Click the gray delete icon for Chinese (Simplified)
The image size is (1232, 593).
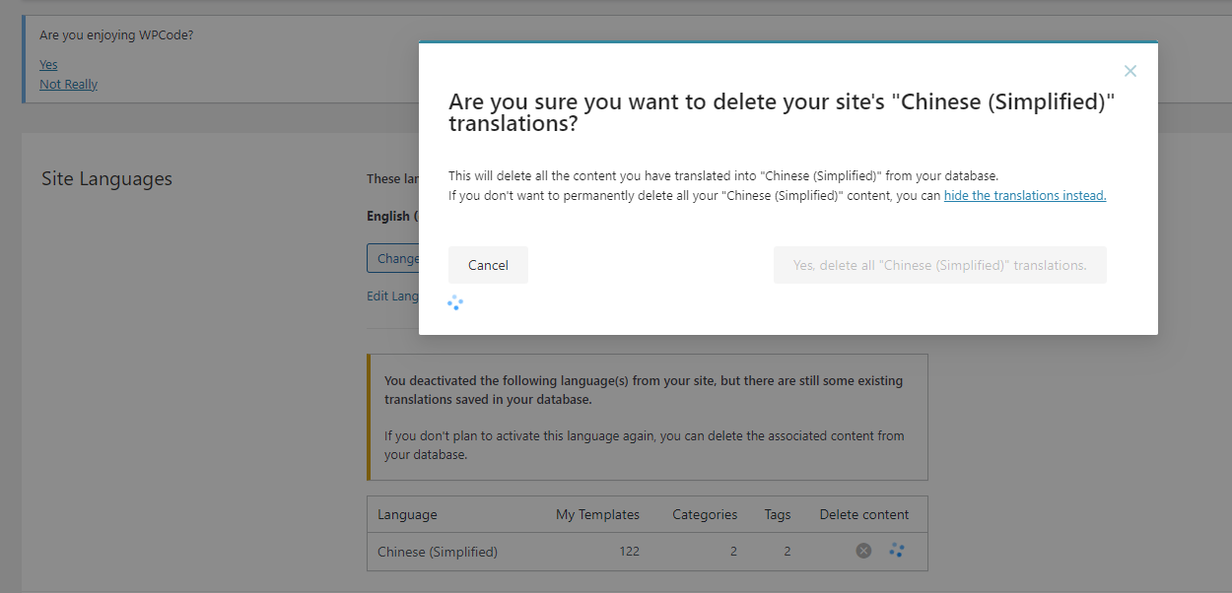[863, 551]
